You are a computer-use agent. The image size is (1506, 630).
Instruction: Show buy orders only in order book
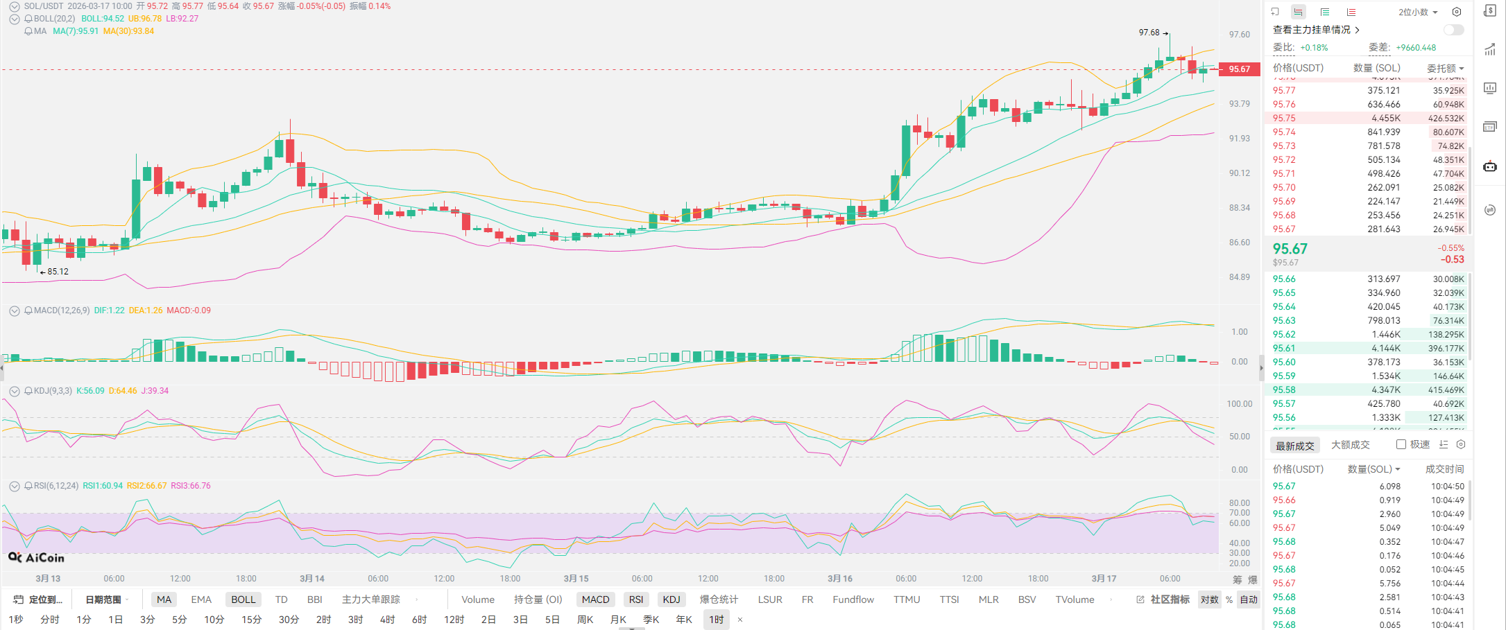(x=1325, y=12)
